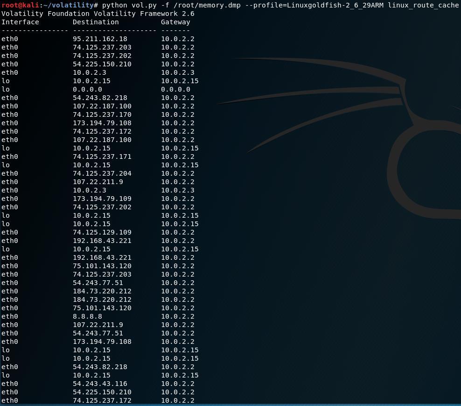Select gateway in the 74.125.237.171 row
This screenshot has width=461, height=406.
(178, 157)
